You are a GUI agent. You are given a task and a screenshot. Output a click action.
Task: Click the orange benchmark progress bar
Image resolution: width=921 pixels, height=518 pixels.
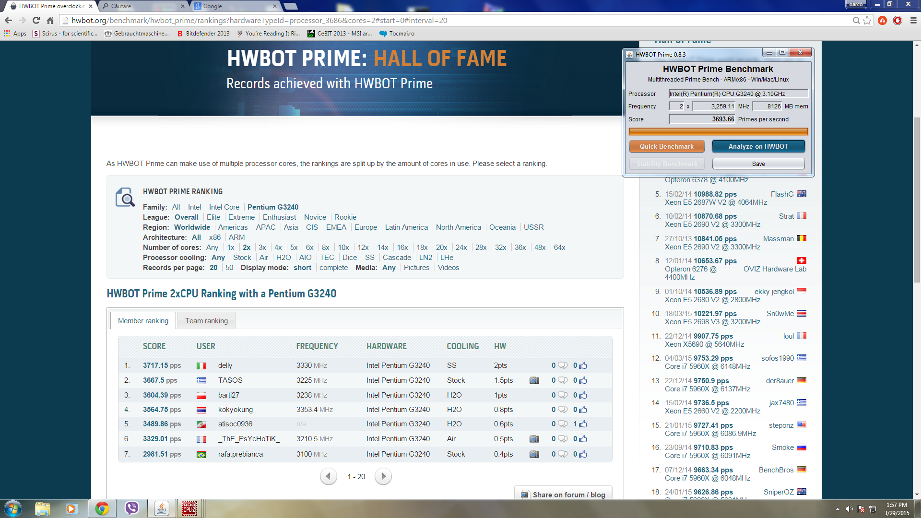(718, 132)
